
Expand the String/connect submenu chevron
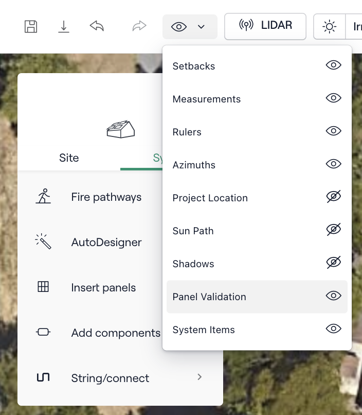tap(200, 377)
